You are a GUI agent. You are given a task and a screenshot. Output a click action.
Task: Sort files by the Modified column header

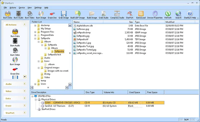(170, 22)
